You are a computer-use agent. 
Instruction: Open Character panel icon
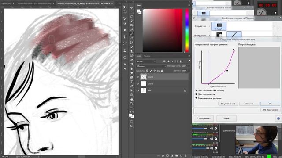point(125,64)
